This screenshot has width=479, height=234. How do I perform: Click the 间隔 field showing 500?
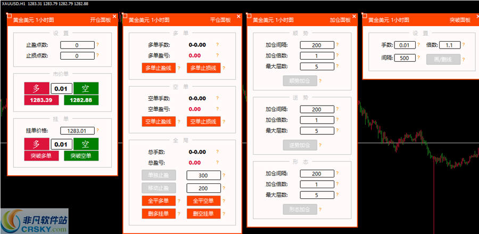click(x=405, y=58)
